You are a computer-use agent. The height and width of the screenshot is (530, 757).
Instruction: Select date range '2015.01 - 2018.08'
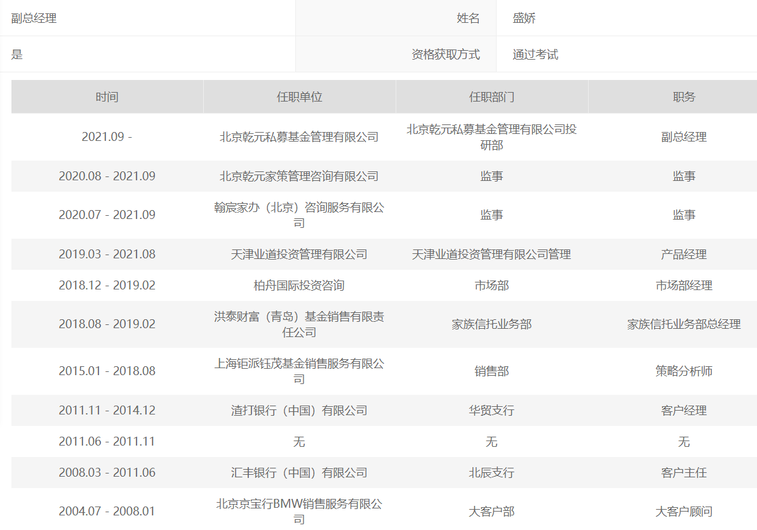(x=107, y=371)
